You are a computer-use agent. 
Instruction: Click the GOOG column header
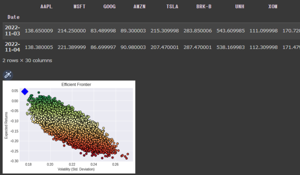109,7
